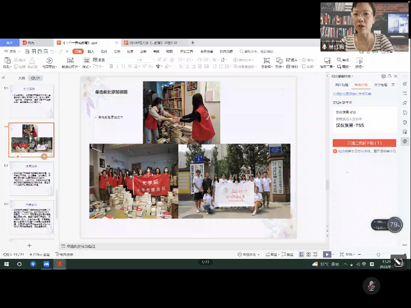Open the font name dropdown
The image size is (411, 308).
click(x=137, y=60)
